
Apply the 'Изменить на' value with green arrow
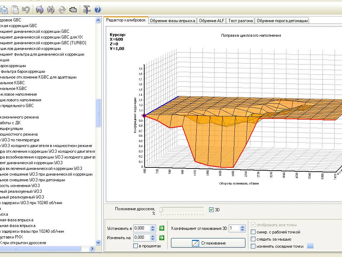click(162, 238)
